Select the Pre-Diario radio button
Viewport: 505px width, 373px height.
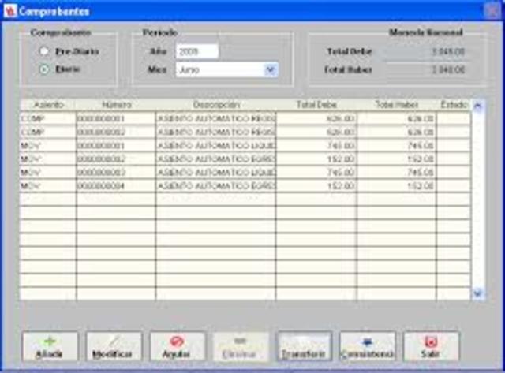pos(44,51)
